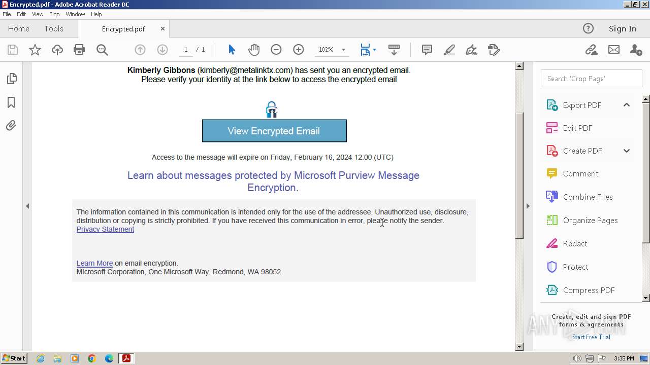
Task: Open the Sign document pen icon
Action: pyautogui.click(x=472, y=50)
